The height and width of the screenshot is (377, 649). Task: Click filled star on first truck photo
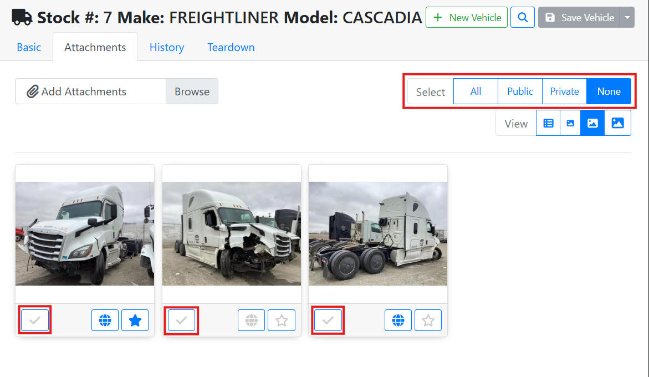point(135,320)
